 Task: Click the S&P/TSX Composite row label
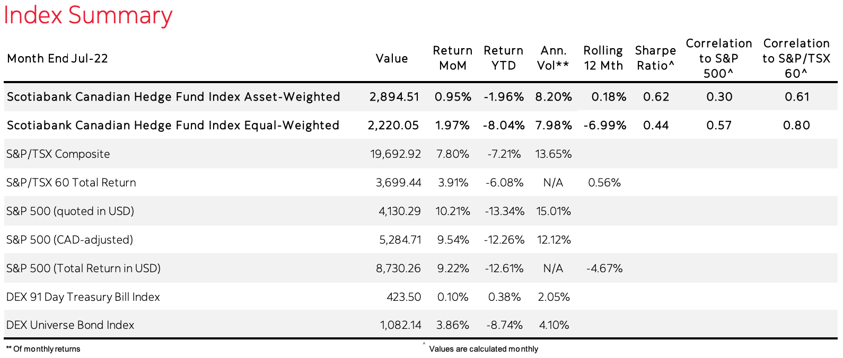58,154
